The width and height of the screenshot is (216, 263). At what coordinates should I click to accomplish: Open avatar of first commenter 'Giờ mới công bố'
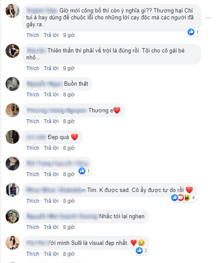pos(13,11)
